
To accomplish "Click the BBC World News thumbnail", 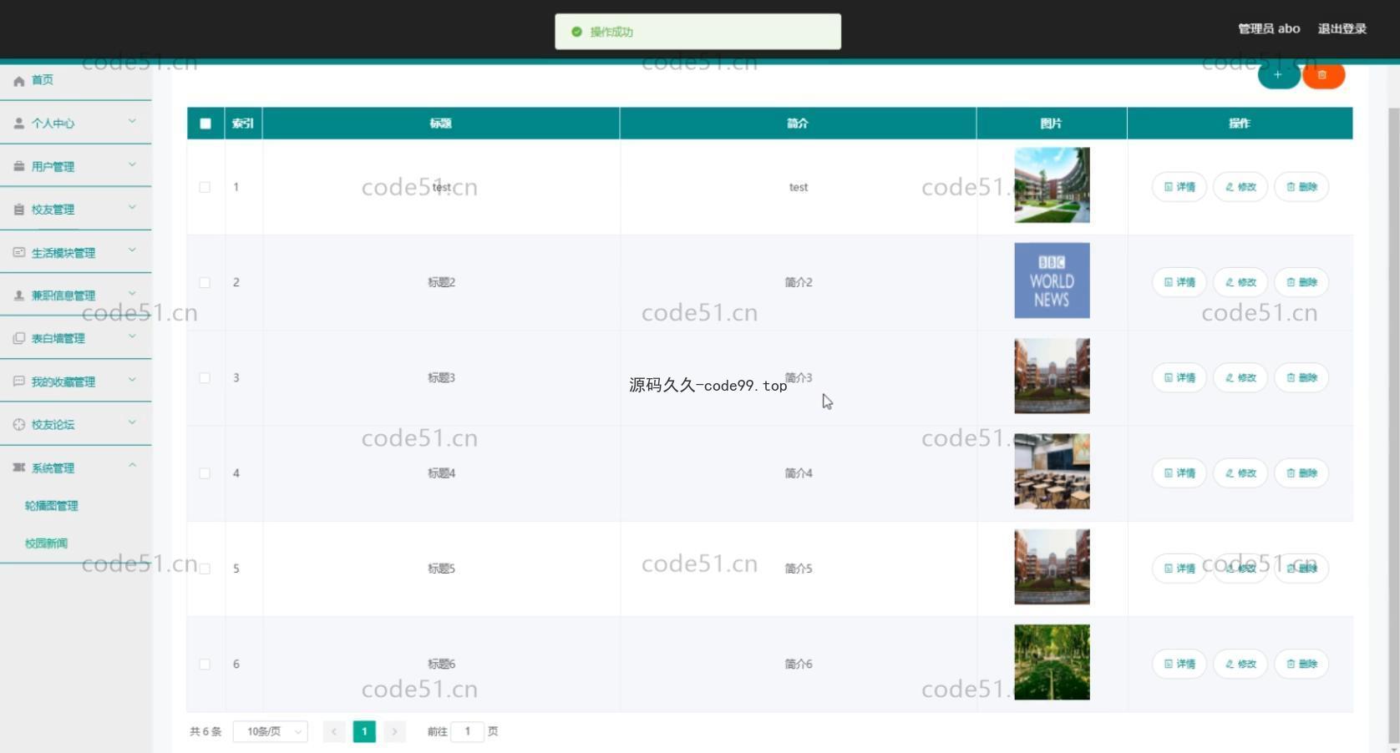I will [x=1052, y=280].
